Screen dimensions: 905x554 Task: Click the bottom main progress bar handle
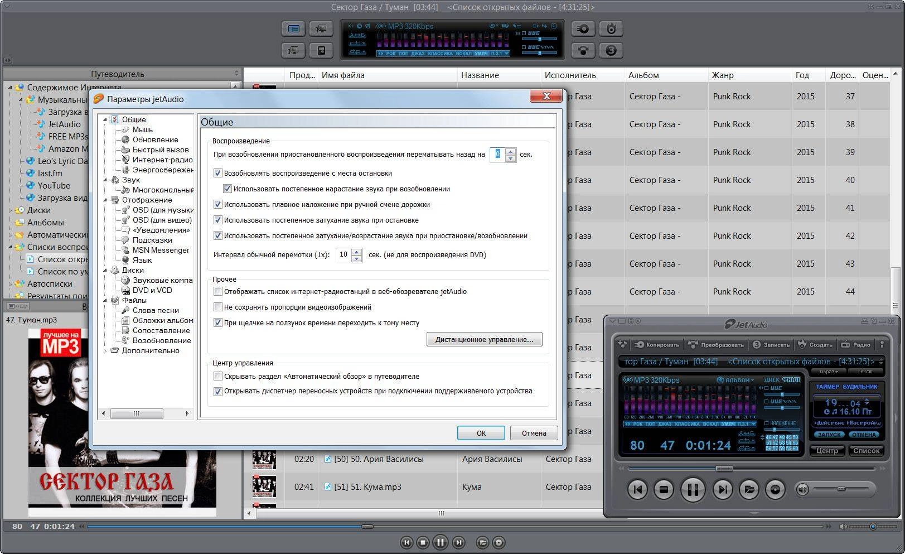click(x=367, y=527)
